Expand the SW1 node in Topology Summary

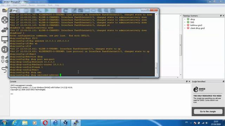185,22
